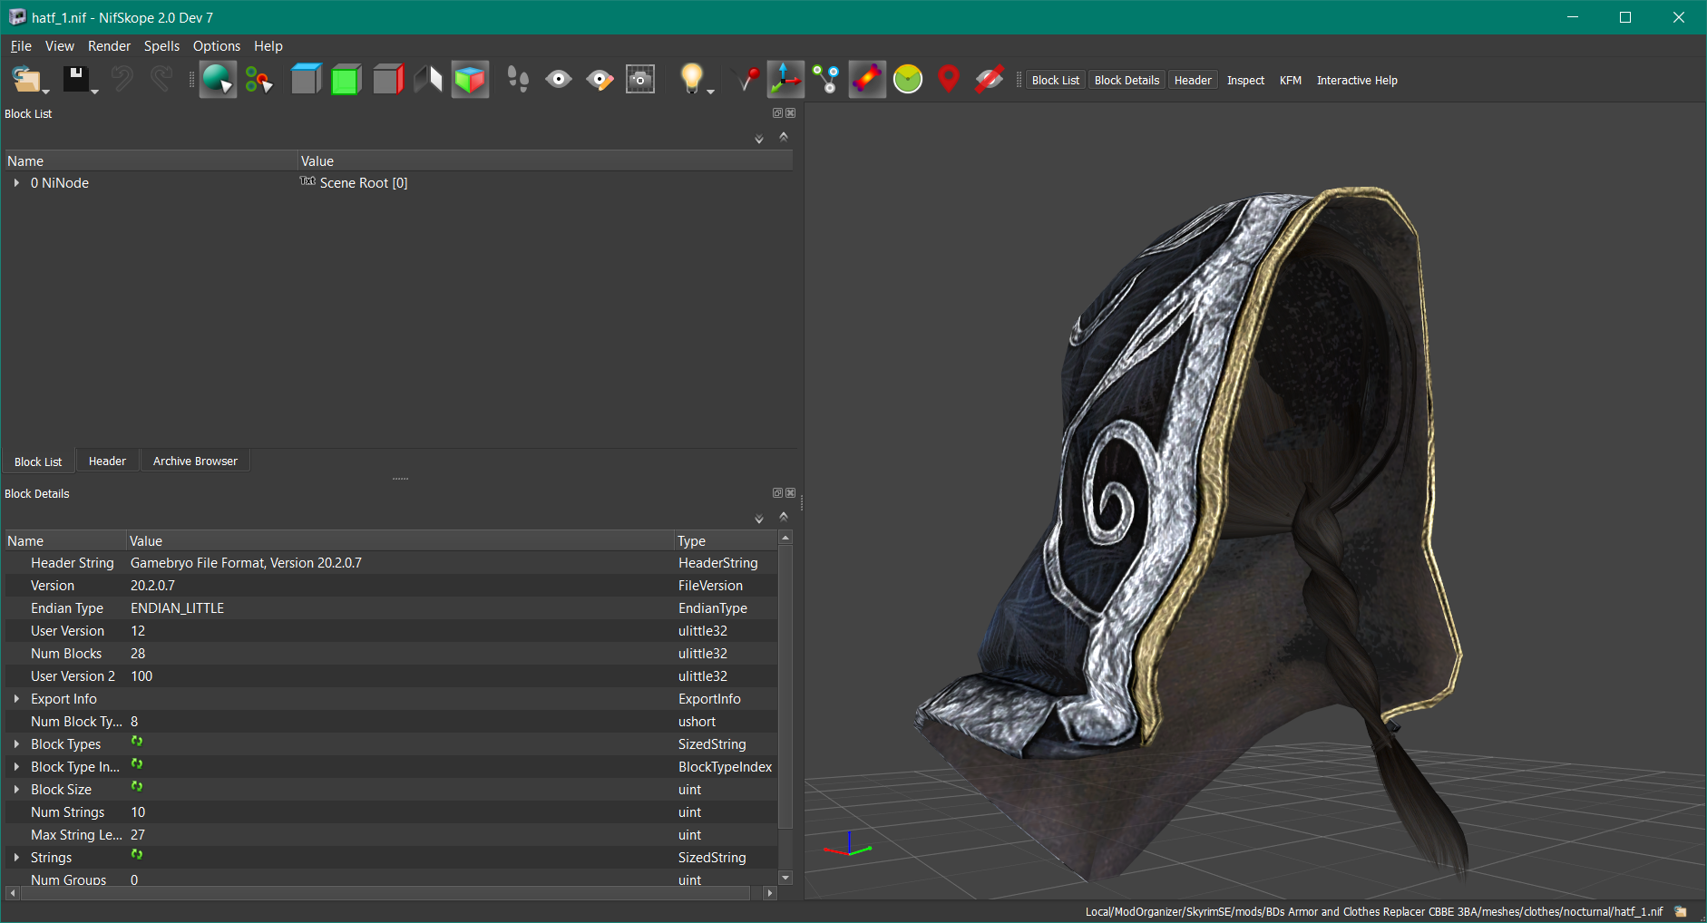Switch to the Header tab at panel bottom
1707x923 pixels.
[107, 461]
